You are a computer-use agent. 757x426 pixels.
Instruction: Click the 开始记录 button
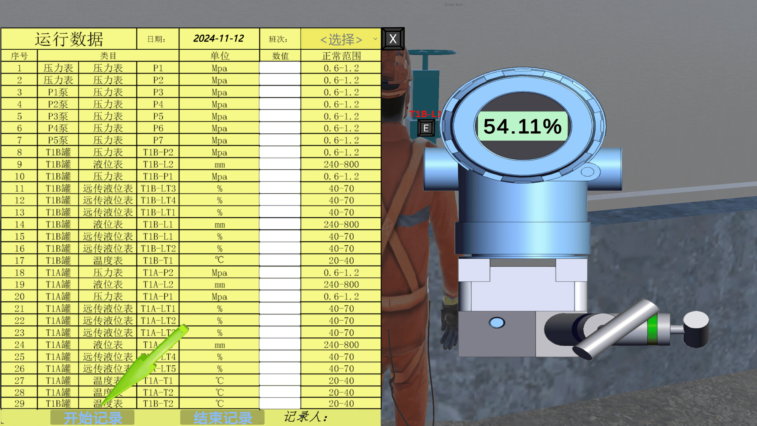point(92,417)
